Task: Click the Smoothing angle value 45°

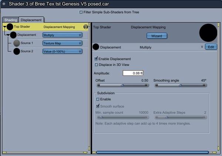Action: point(203,80)
